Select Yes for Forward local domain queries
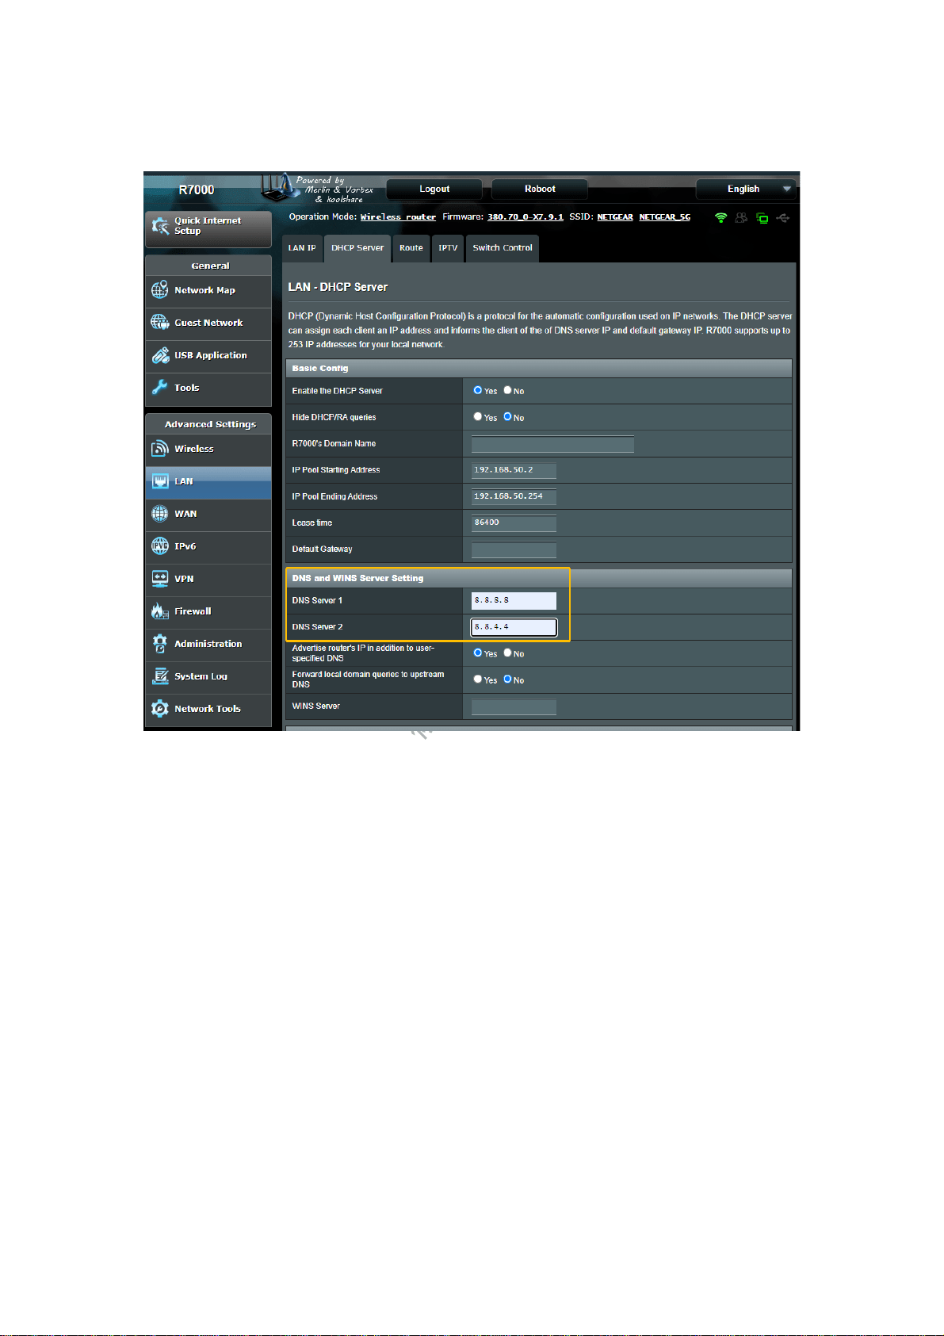Screen dimensions: 944x1336 [x=478, y=679]
